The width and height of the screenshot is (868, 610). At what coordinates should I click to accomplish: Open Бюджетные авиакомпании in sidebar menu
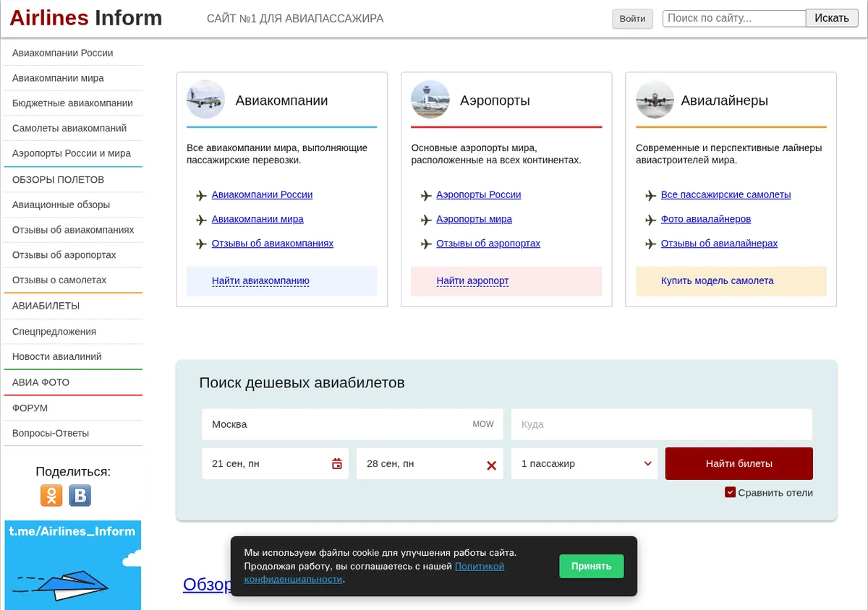click(72, 103)
